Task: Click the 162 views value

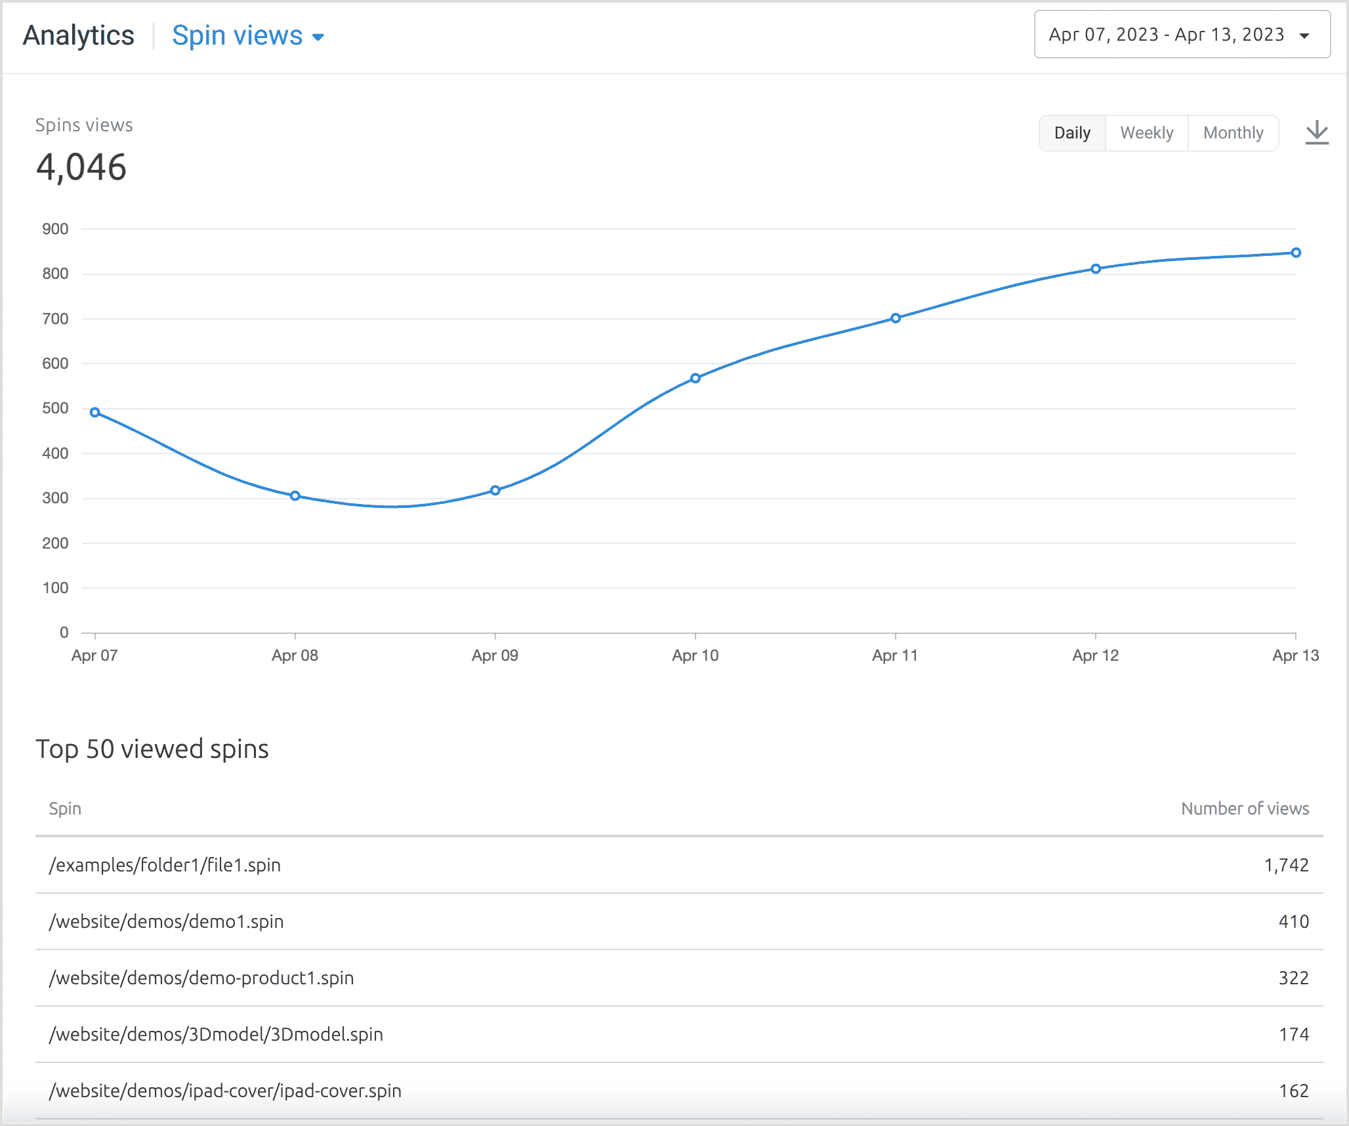Action: [x=1294, y=1091]
